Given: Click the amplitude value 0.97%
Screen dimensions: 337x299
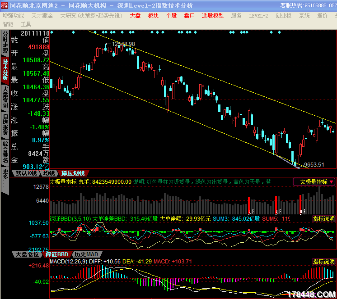Looking at the screenshot, I should tap(41, 140).
